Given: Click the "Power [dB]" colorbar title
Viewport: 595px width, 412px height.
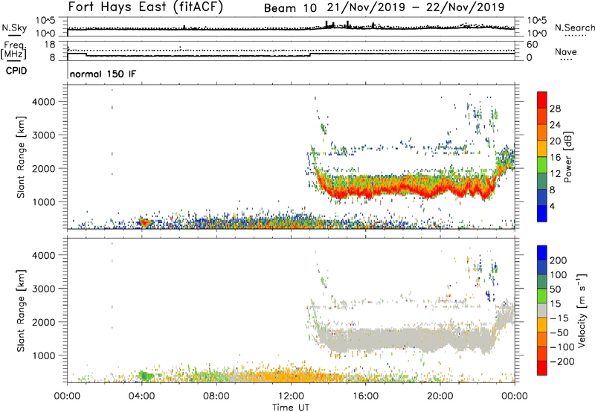Looking at the screenshot, I should click(x=568, y=157).
